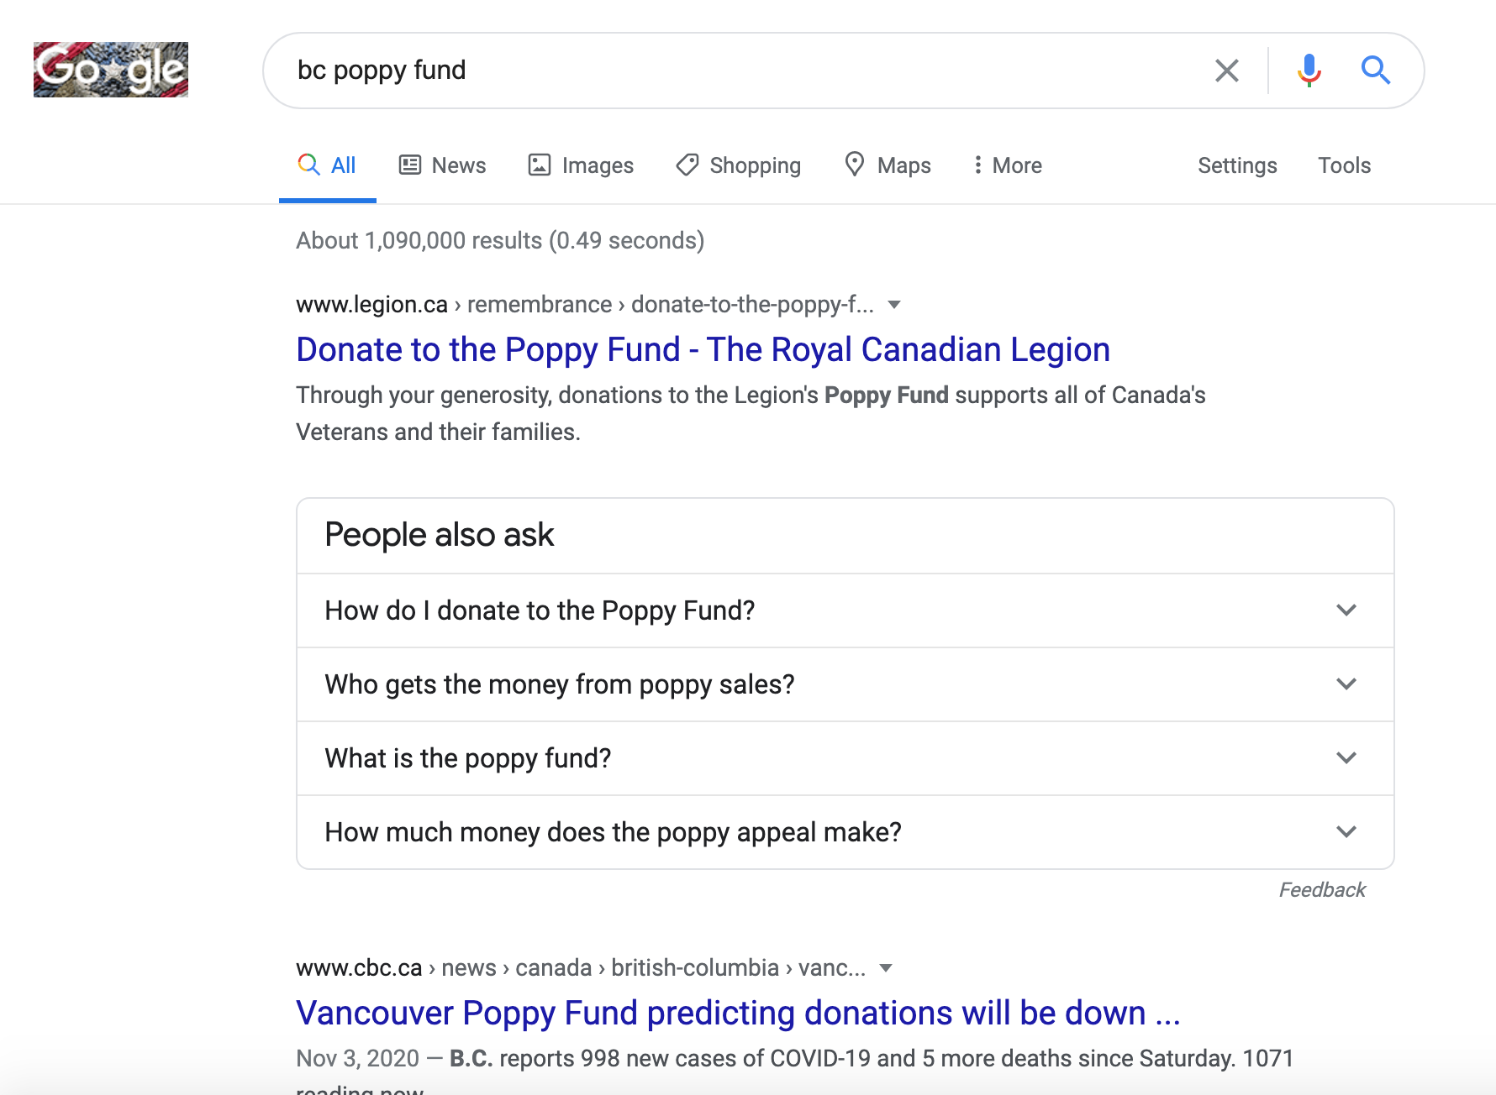1496x1095 pixels.
Task: Clear the search box with X icon
Action: pyautogui.click(x=1226, y=71)
